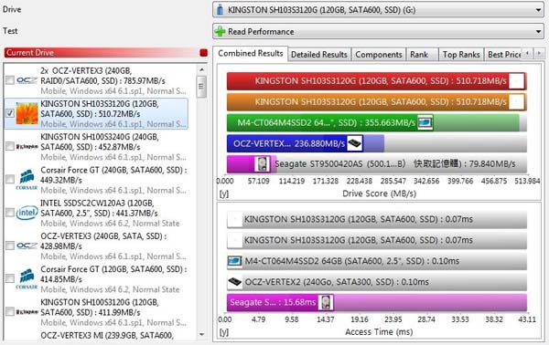Screen dimensions: 549x345
Task: Click the blue OCZ-VERTEX 236.880MB/s bar
Action: tap(306, 143)
